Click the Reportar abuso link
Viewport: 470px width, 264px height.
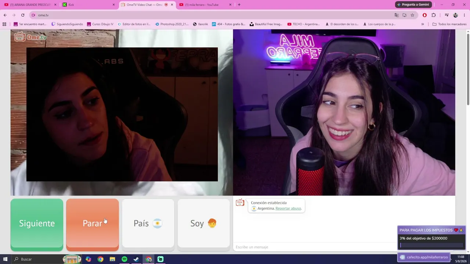click(x=288, y=208)
